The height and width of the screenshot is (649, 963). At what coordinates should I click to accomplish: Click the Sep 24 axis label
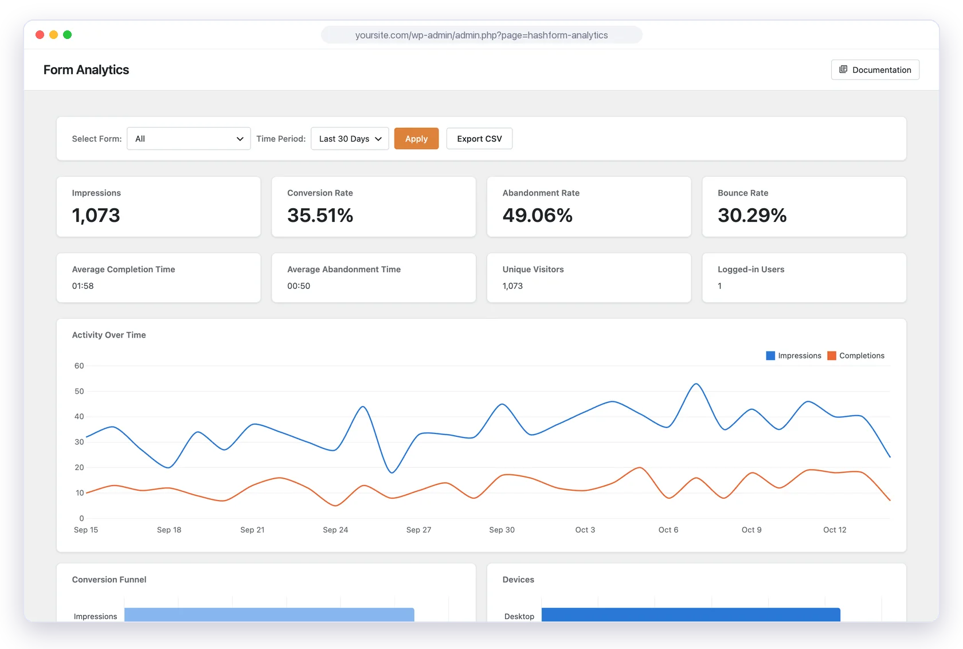(335, 530)
